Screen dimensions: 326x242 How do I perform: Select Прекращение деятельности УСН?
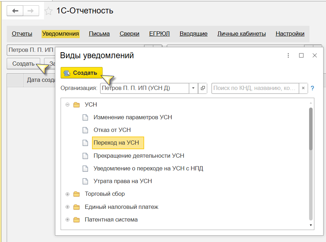(x=139, y=156)
